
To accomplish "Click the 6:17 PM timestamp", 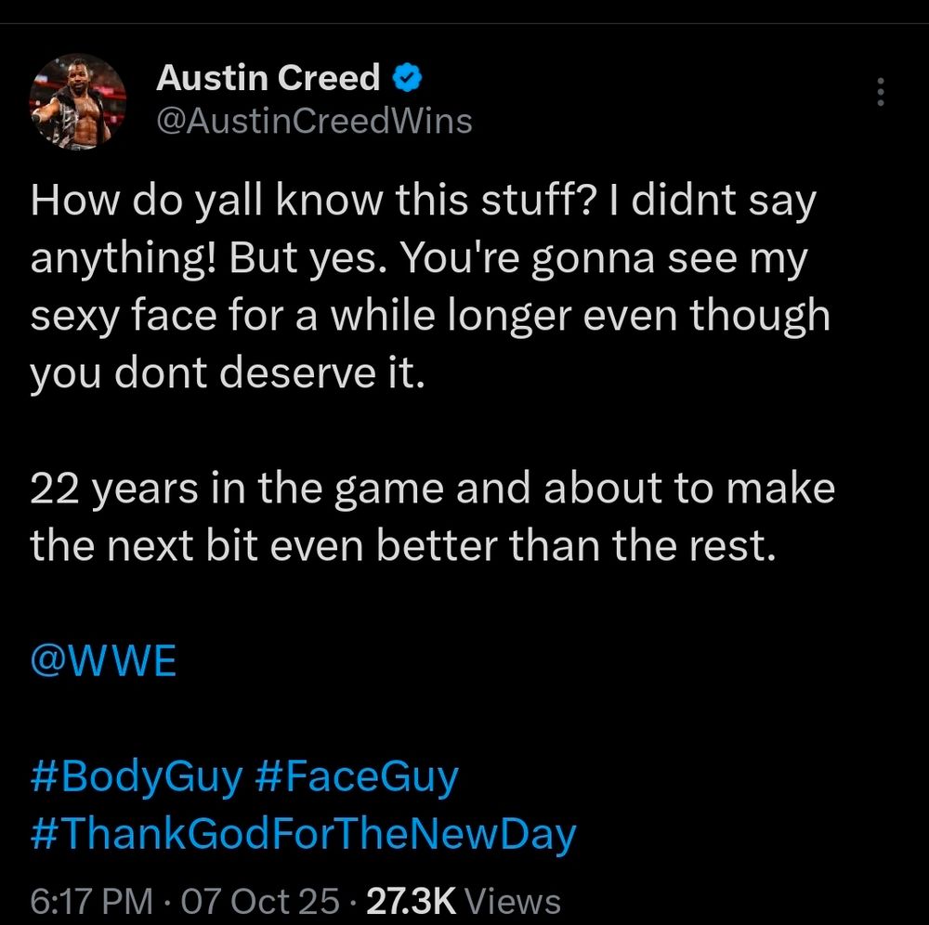I will (90, 901).
